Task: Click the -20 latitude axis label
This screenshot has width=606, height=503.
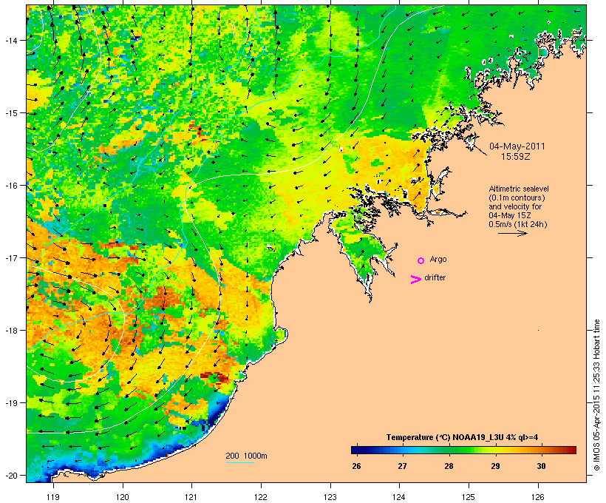Action: point(10,475)
